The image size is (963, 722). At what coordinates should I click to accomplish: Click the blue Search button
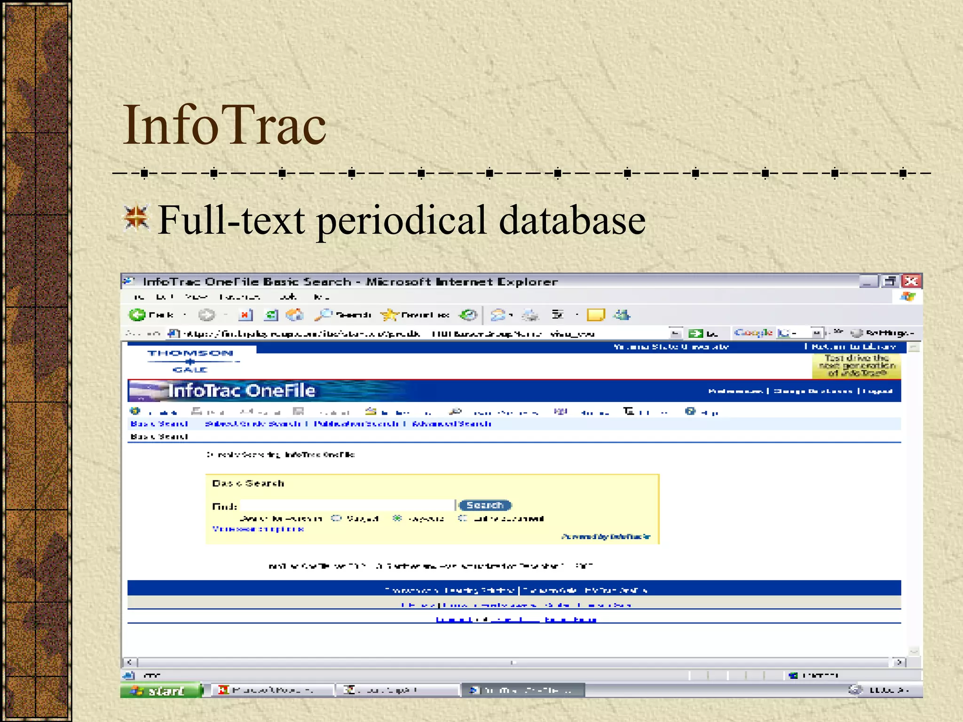[x=485, y=505]
